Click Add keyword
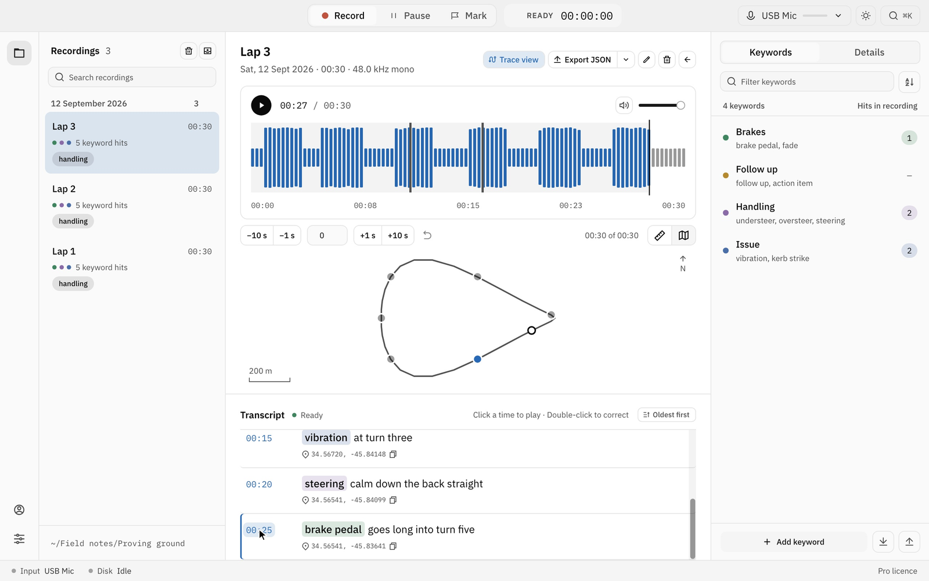This screenshot has width=929, height=581. pos(794,541)
